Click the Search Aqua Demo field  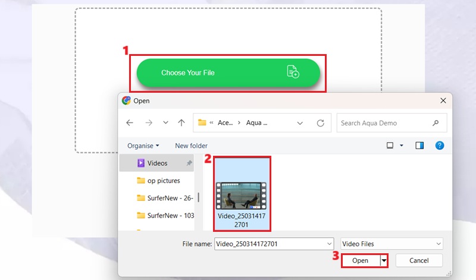click(x=392, y=123)
